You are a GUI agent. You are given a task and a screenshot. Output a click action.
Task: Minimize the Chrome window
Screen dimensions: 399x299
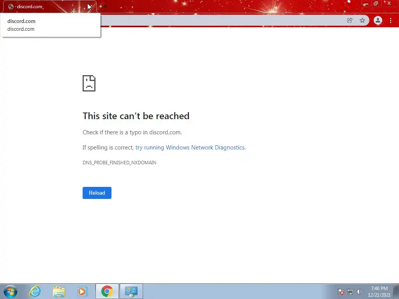click(366, 4)
